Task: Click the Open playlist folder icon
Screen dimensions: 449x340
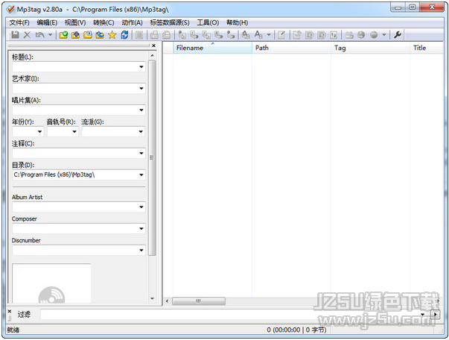Action: pos(88,35)
